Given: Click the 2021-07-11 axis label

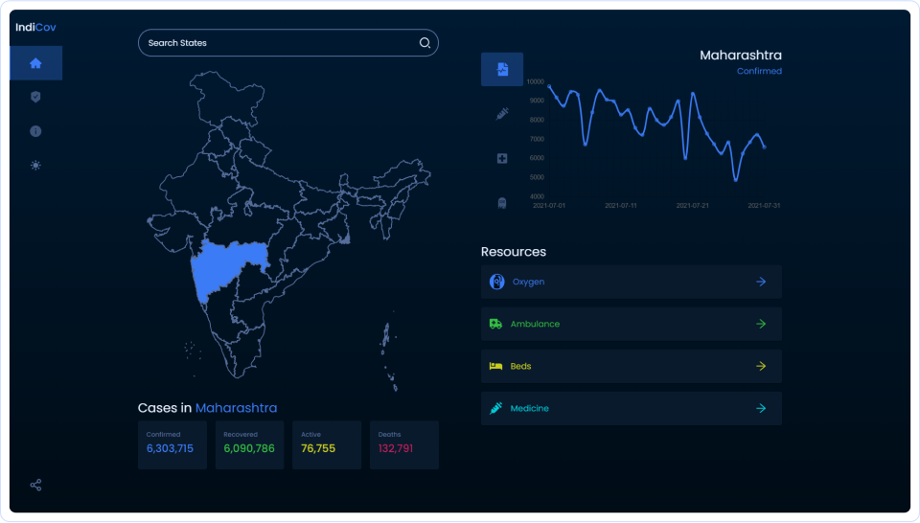Looking at the screenshot, I should pos(621,206).
